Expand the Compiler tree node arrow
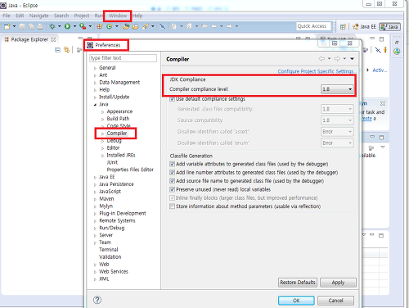The width and height of the screenshot is (409, 308). pyautogui.click(x=103, y=134)
